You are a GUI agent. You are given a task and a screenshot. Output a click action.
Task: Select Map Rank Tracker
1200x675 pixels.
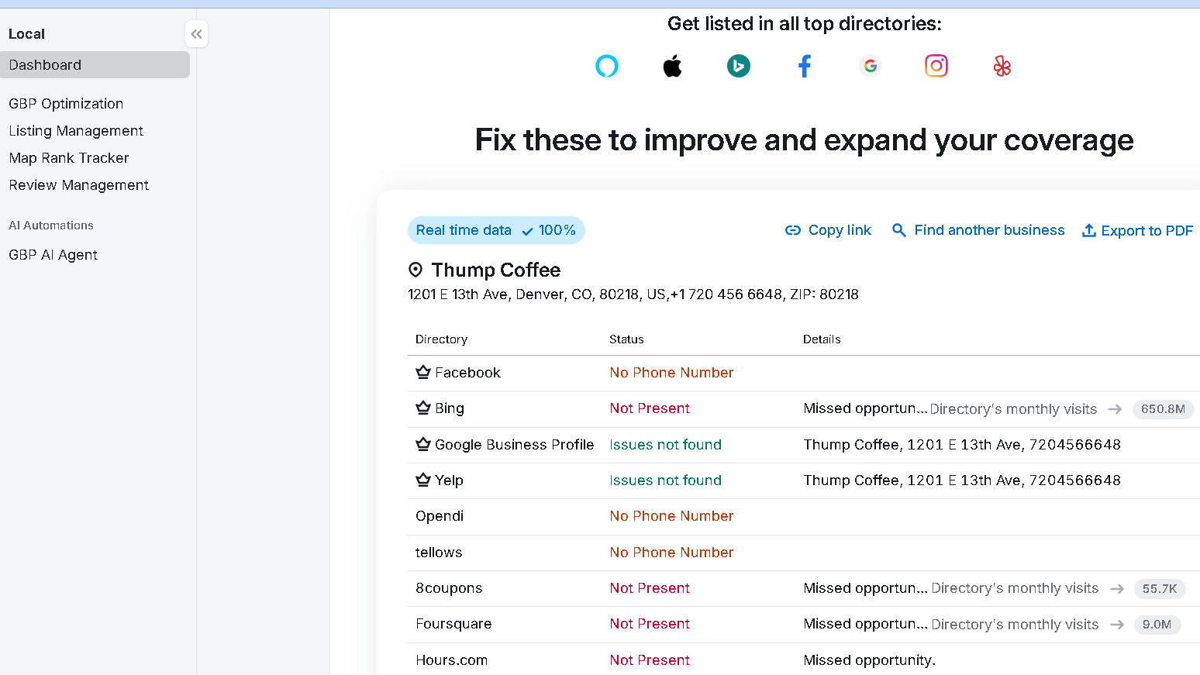tap(69, 158)
